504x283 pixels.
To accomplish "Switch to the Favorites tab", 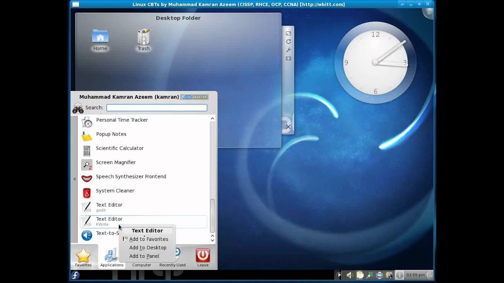I will tap(83, 257).
